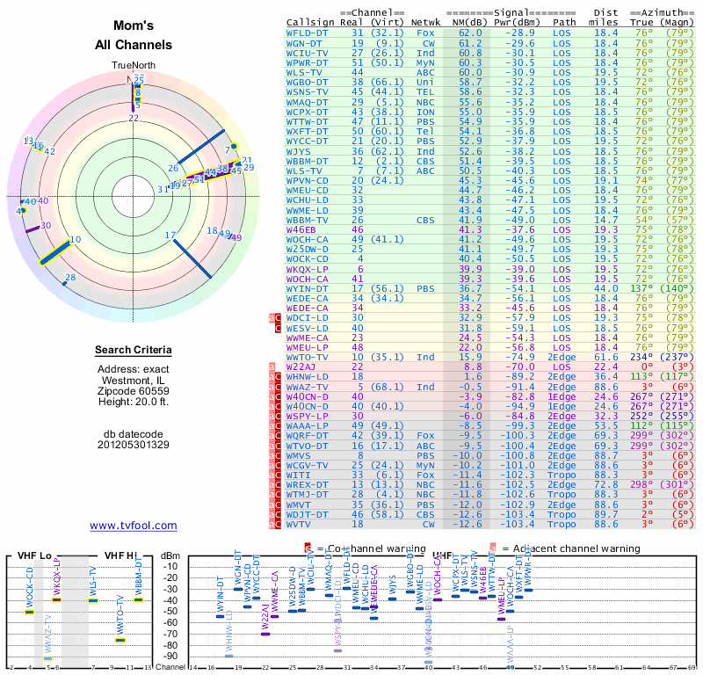
Task: Click the 'aC' warning badge beside WSPY-LP
Action: (275, 417)
